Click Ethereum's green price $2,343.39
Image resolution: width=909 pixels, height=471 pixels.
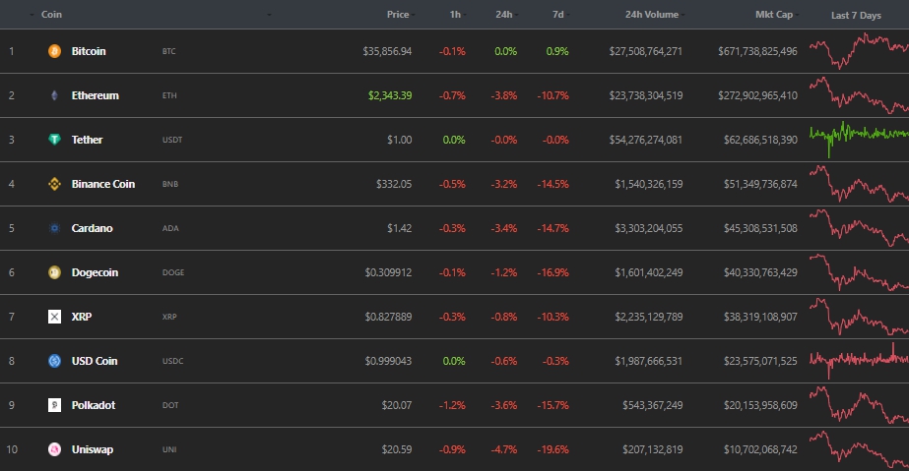tap(390, 95)
